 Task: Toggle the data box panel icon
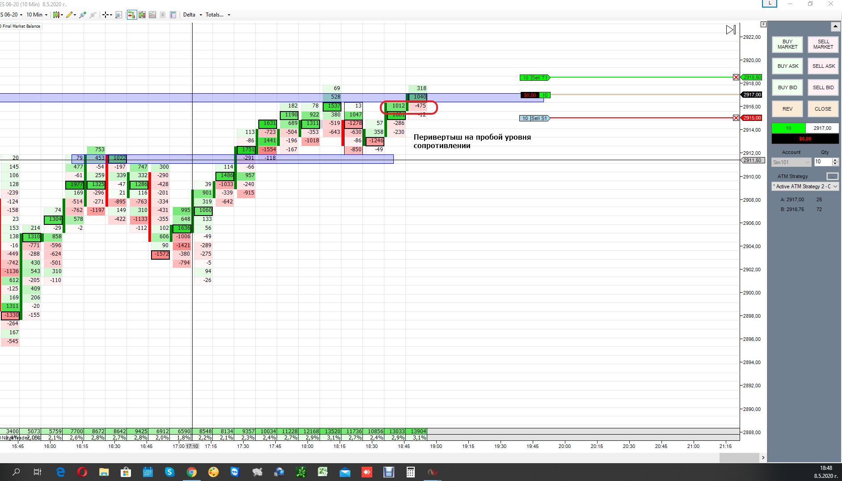(x=173, y=15)
